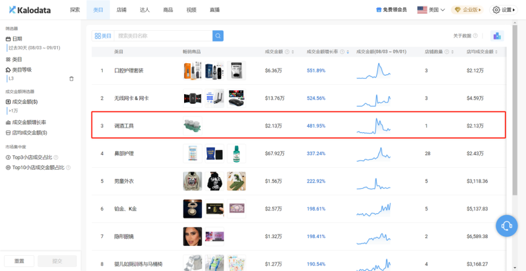Screen dimensions: 526x271
Task: Click first product thumbnail in 口腔护理套装 row
Action: click(x=193, y=70)
